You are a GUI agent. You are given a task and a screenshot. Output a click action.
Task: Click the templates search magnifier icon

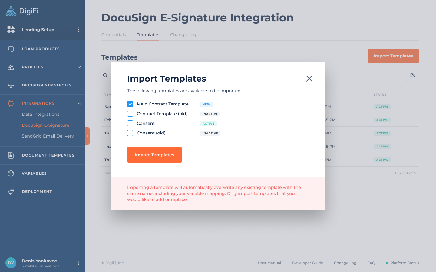105,75
